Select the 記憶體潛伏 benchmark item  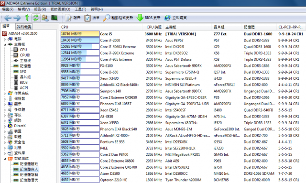tap(25, 180)
